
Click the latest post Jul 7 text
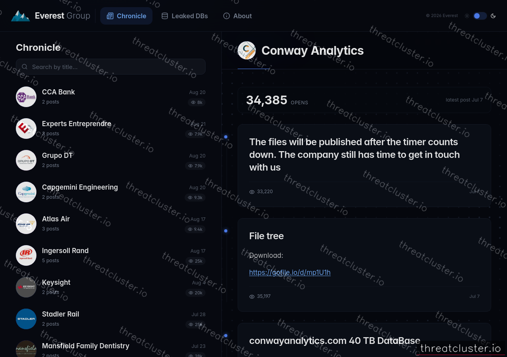[464, 100]
